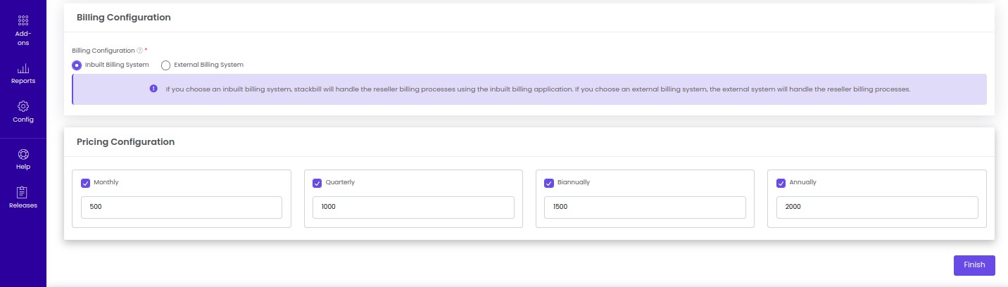Open the Help lifebuoy icon
The width and height of the screenshot is (1008, 287).
pos(23,154)
